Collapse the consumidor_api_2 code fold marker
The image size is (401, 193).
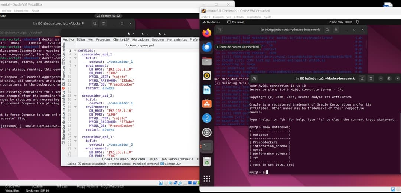(x=75, y=96)
